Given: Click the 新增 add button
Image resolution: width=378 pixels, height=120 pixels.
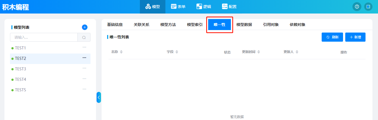Looking at the screenshot, I should point(355,37).
